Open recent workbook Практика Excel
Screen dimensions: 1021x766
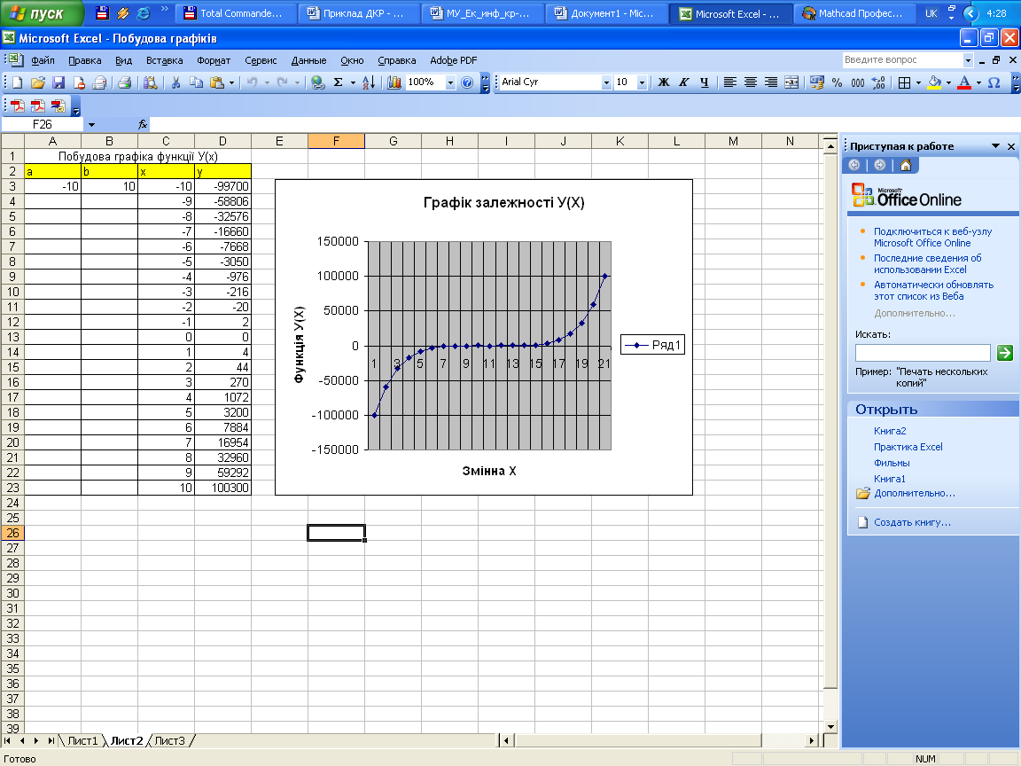click(x=908, y=447)
